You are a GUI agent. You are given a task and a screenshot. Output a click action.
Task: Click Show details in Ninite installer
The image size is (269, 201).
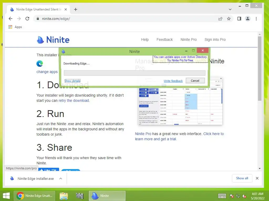pyautogui.click(x=73, y=81)
